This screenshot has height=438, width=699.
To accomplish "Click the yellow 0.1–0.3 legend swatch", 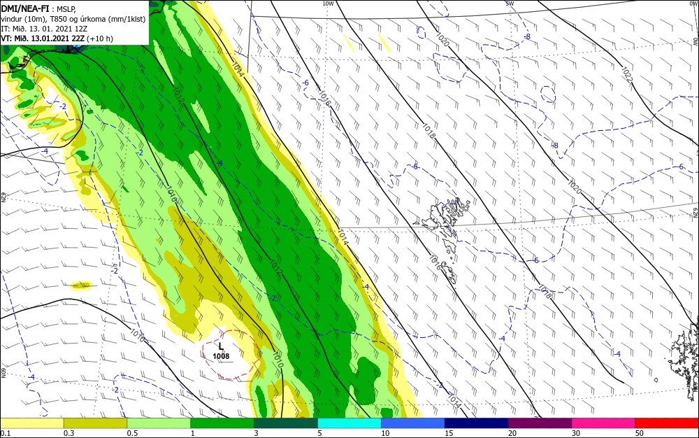I will [31, 423].
